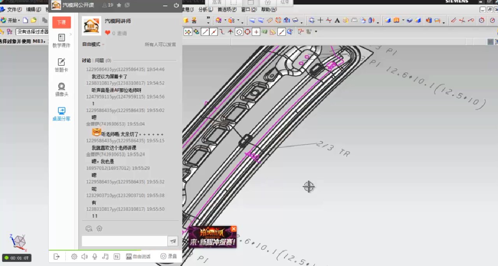The height and width of the screenshot is (266, 498).
Task: Open the 答题卡 answer card
Action: 61,65
